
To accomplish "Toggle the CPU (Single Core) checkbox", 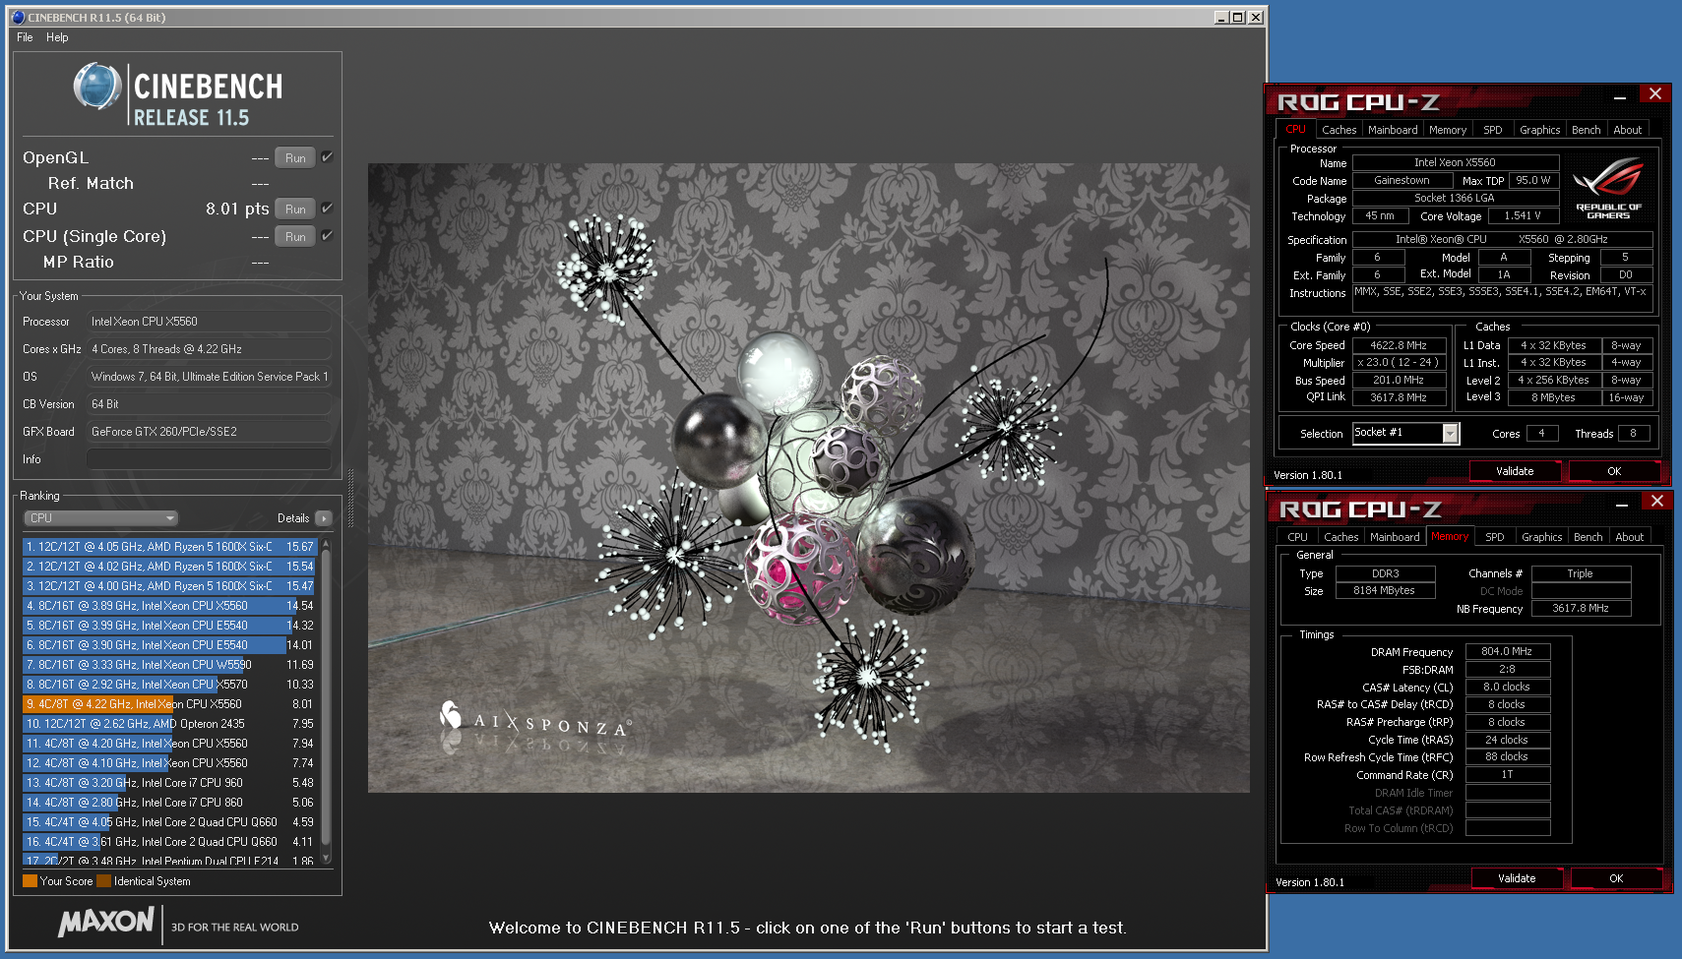I will 327,236.
